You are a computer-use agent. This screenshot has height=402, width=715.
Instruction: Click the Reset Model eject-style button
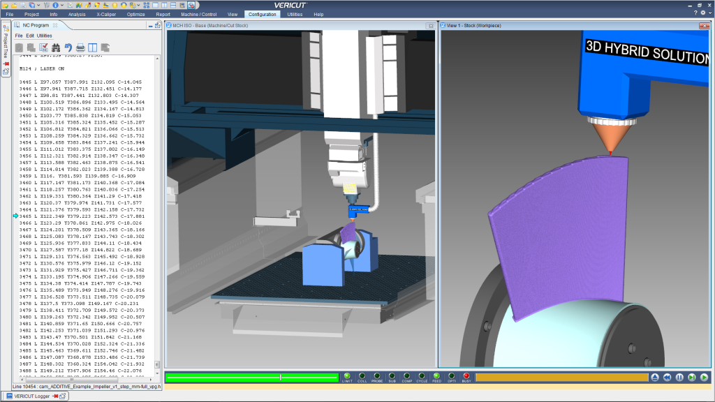654,377
